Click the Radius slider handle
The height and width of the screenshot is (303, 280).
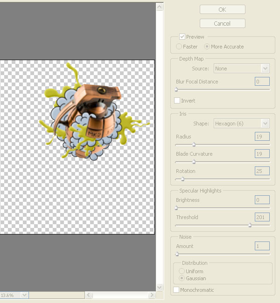194,145
